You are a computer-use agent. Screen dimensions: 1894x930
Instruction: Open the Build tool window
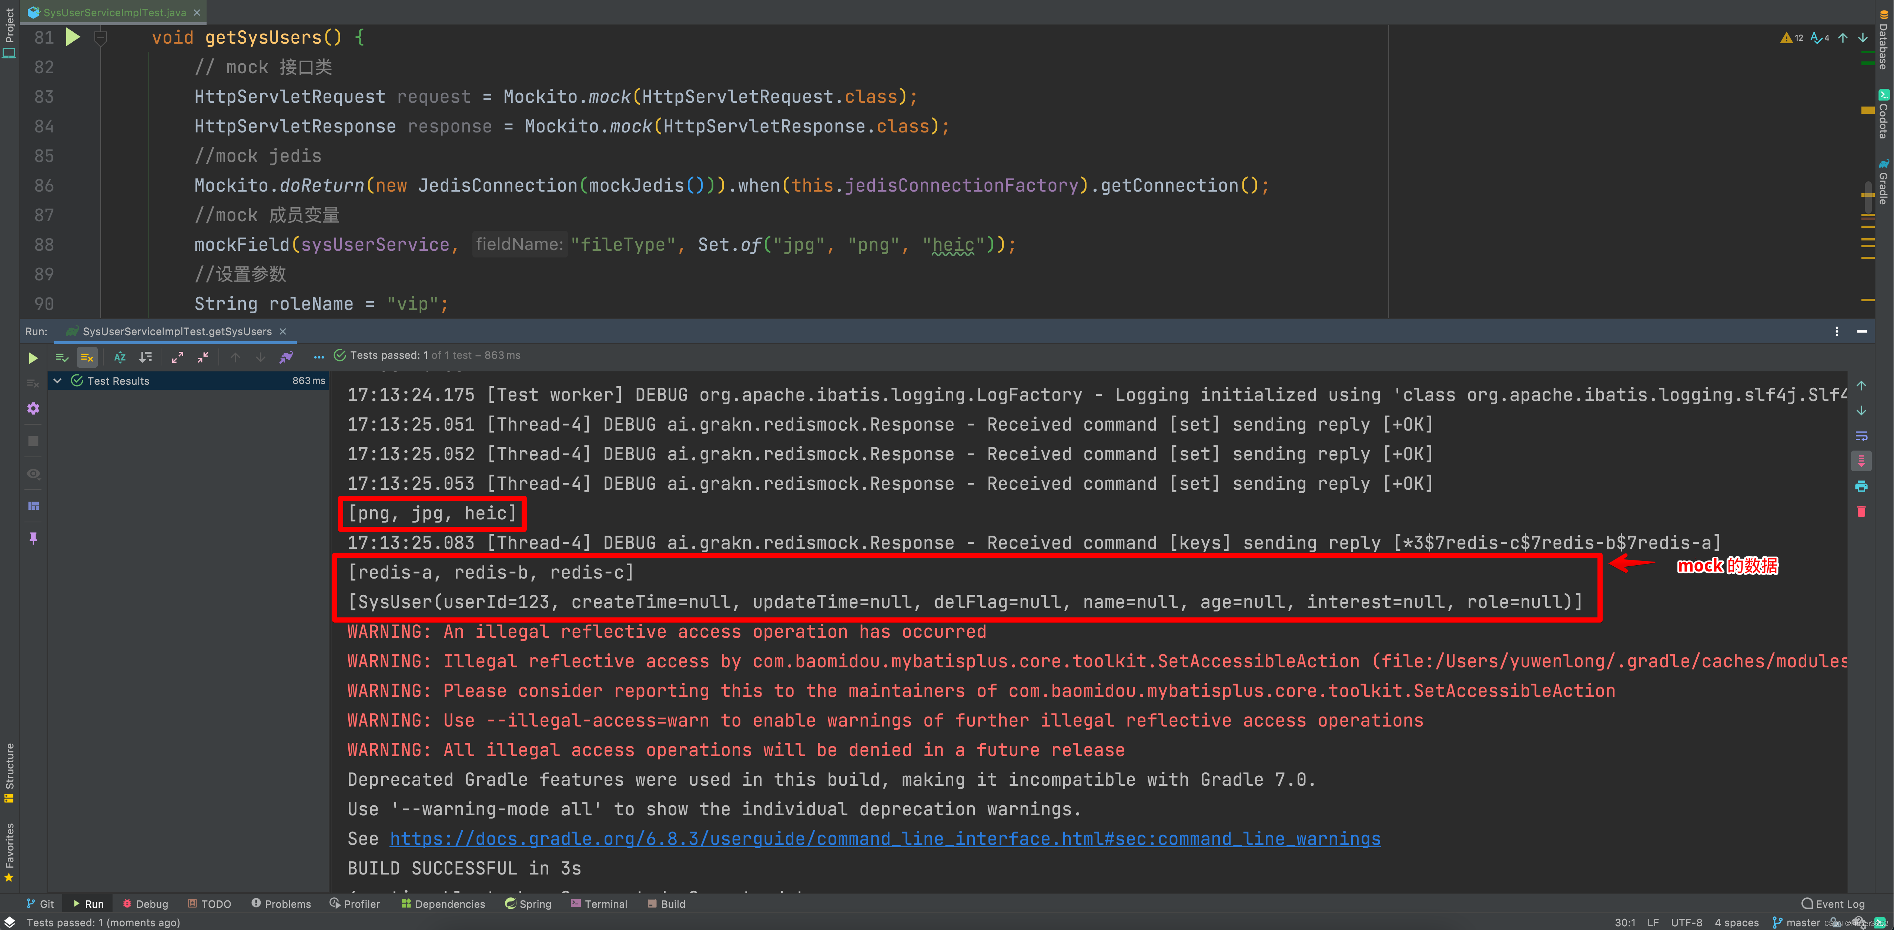tap(666, 904)
